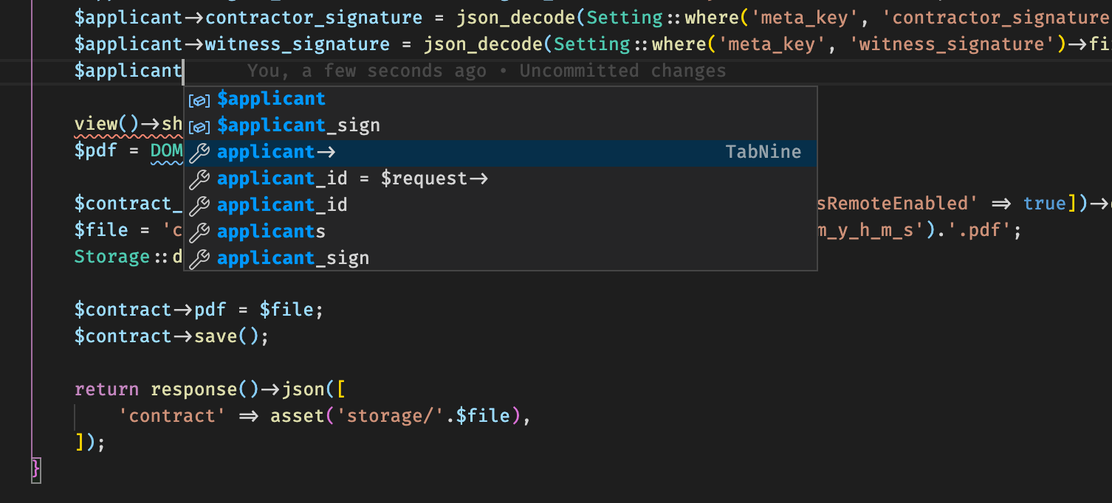Click the wrench icon beside the plain "applicant_id" suggestion

[199, 206]
